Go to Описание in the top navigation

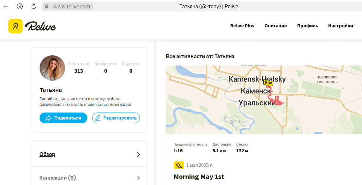276,26
